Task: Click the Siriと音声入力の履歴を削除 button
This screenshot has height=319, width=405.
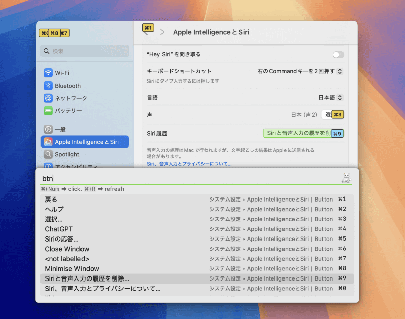Action: (298, 133)
